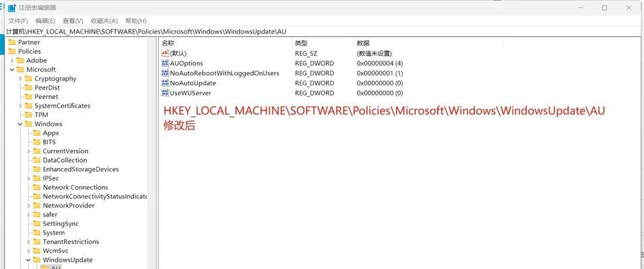Click the (数值未设置) data cell
644x269 pixels.
[374, 53]
